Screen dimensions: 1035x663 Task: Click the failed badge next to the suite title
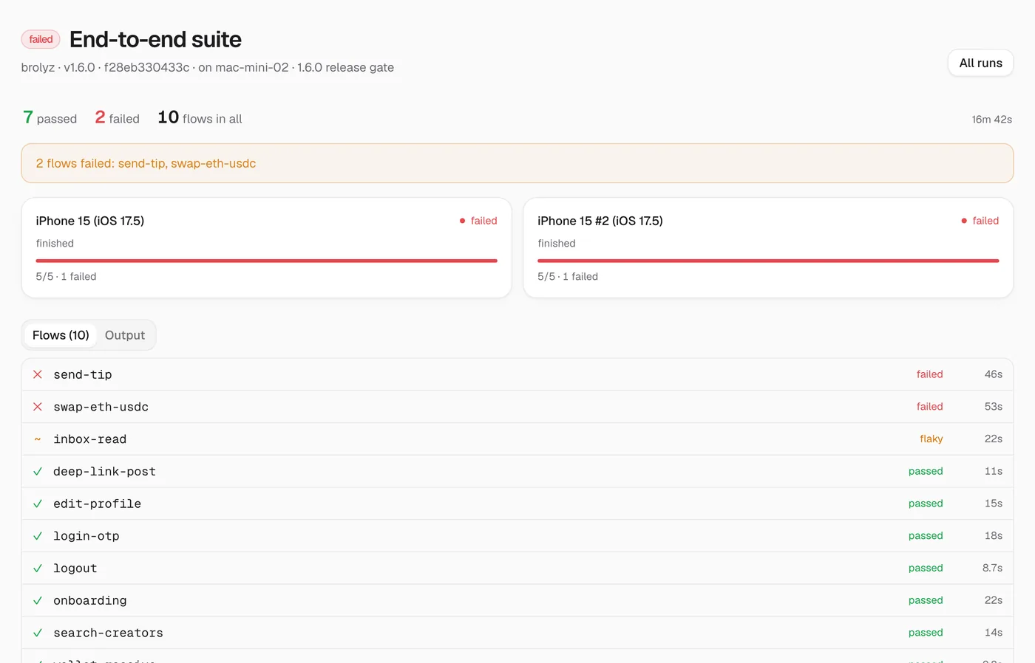click(41, 39)
